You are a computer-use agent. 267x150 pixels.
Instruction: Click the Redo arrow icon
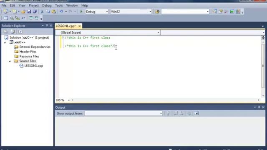(71, 12)
